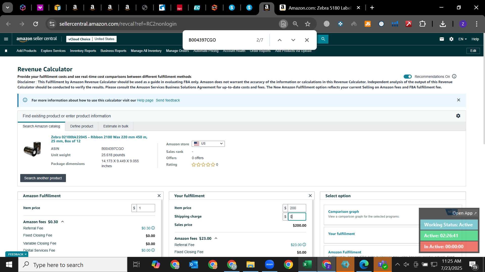Close the find-in-page search bar
This screenshot has width=485, height=272.
[307, 40]
